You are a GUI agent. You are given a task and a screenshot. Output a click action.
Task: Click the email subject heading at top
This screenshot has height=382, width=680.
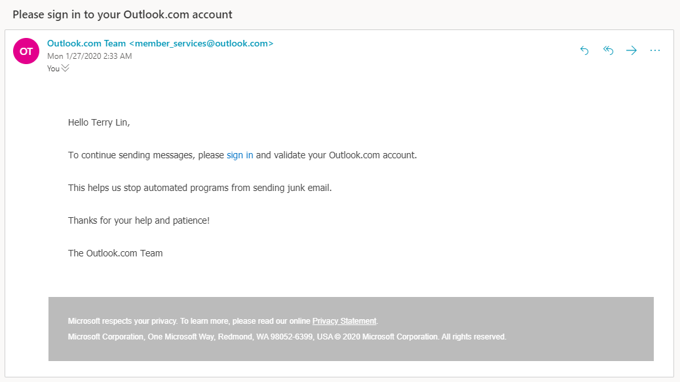coord(123,14)
